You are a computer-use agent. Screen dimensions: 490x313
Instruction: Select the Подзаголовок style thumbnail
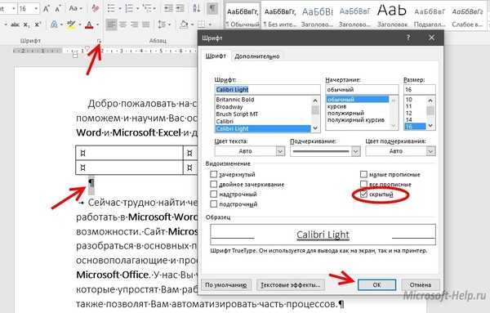coord(430,16)
